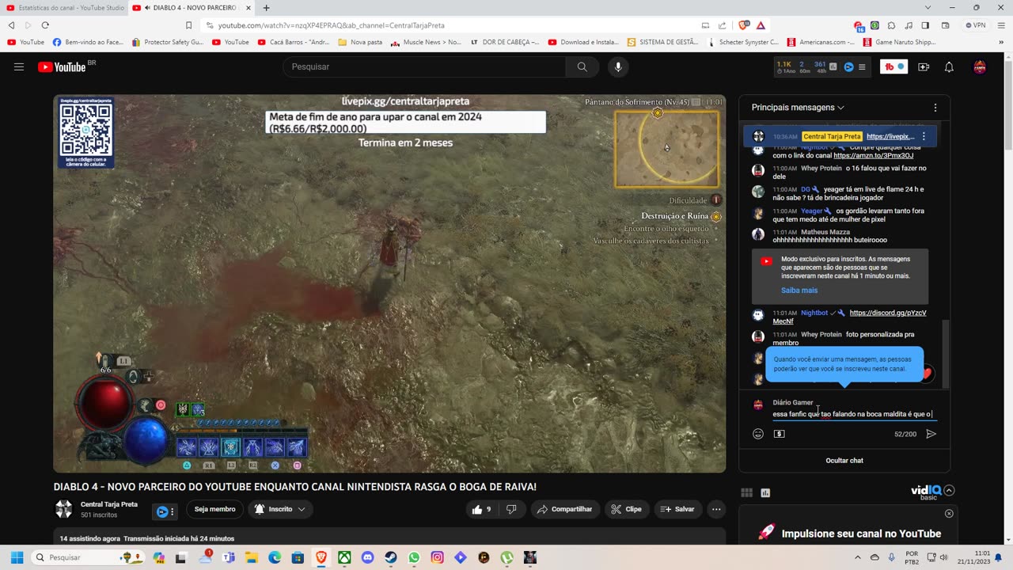Click the YouTube search magnifier button
This screenshot has width=1013, height=570.
point(582,66)
